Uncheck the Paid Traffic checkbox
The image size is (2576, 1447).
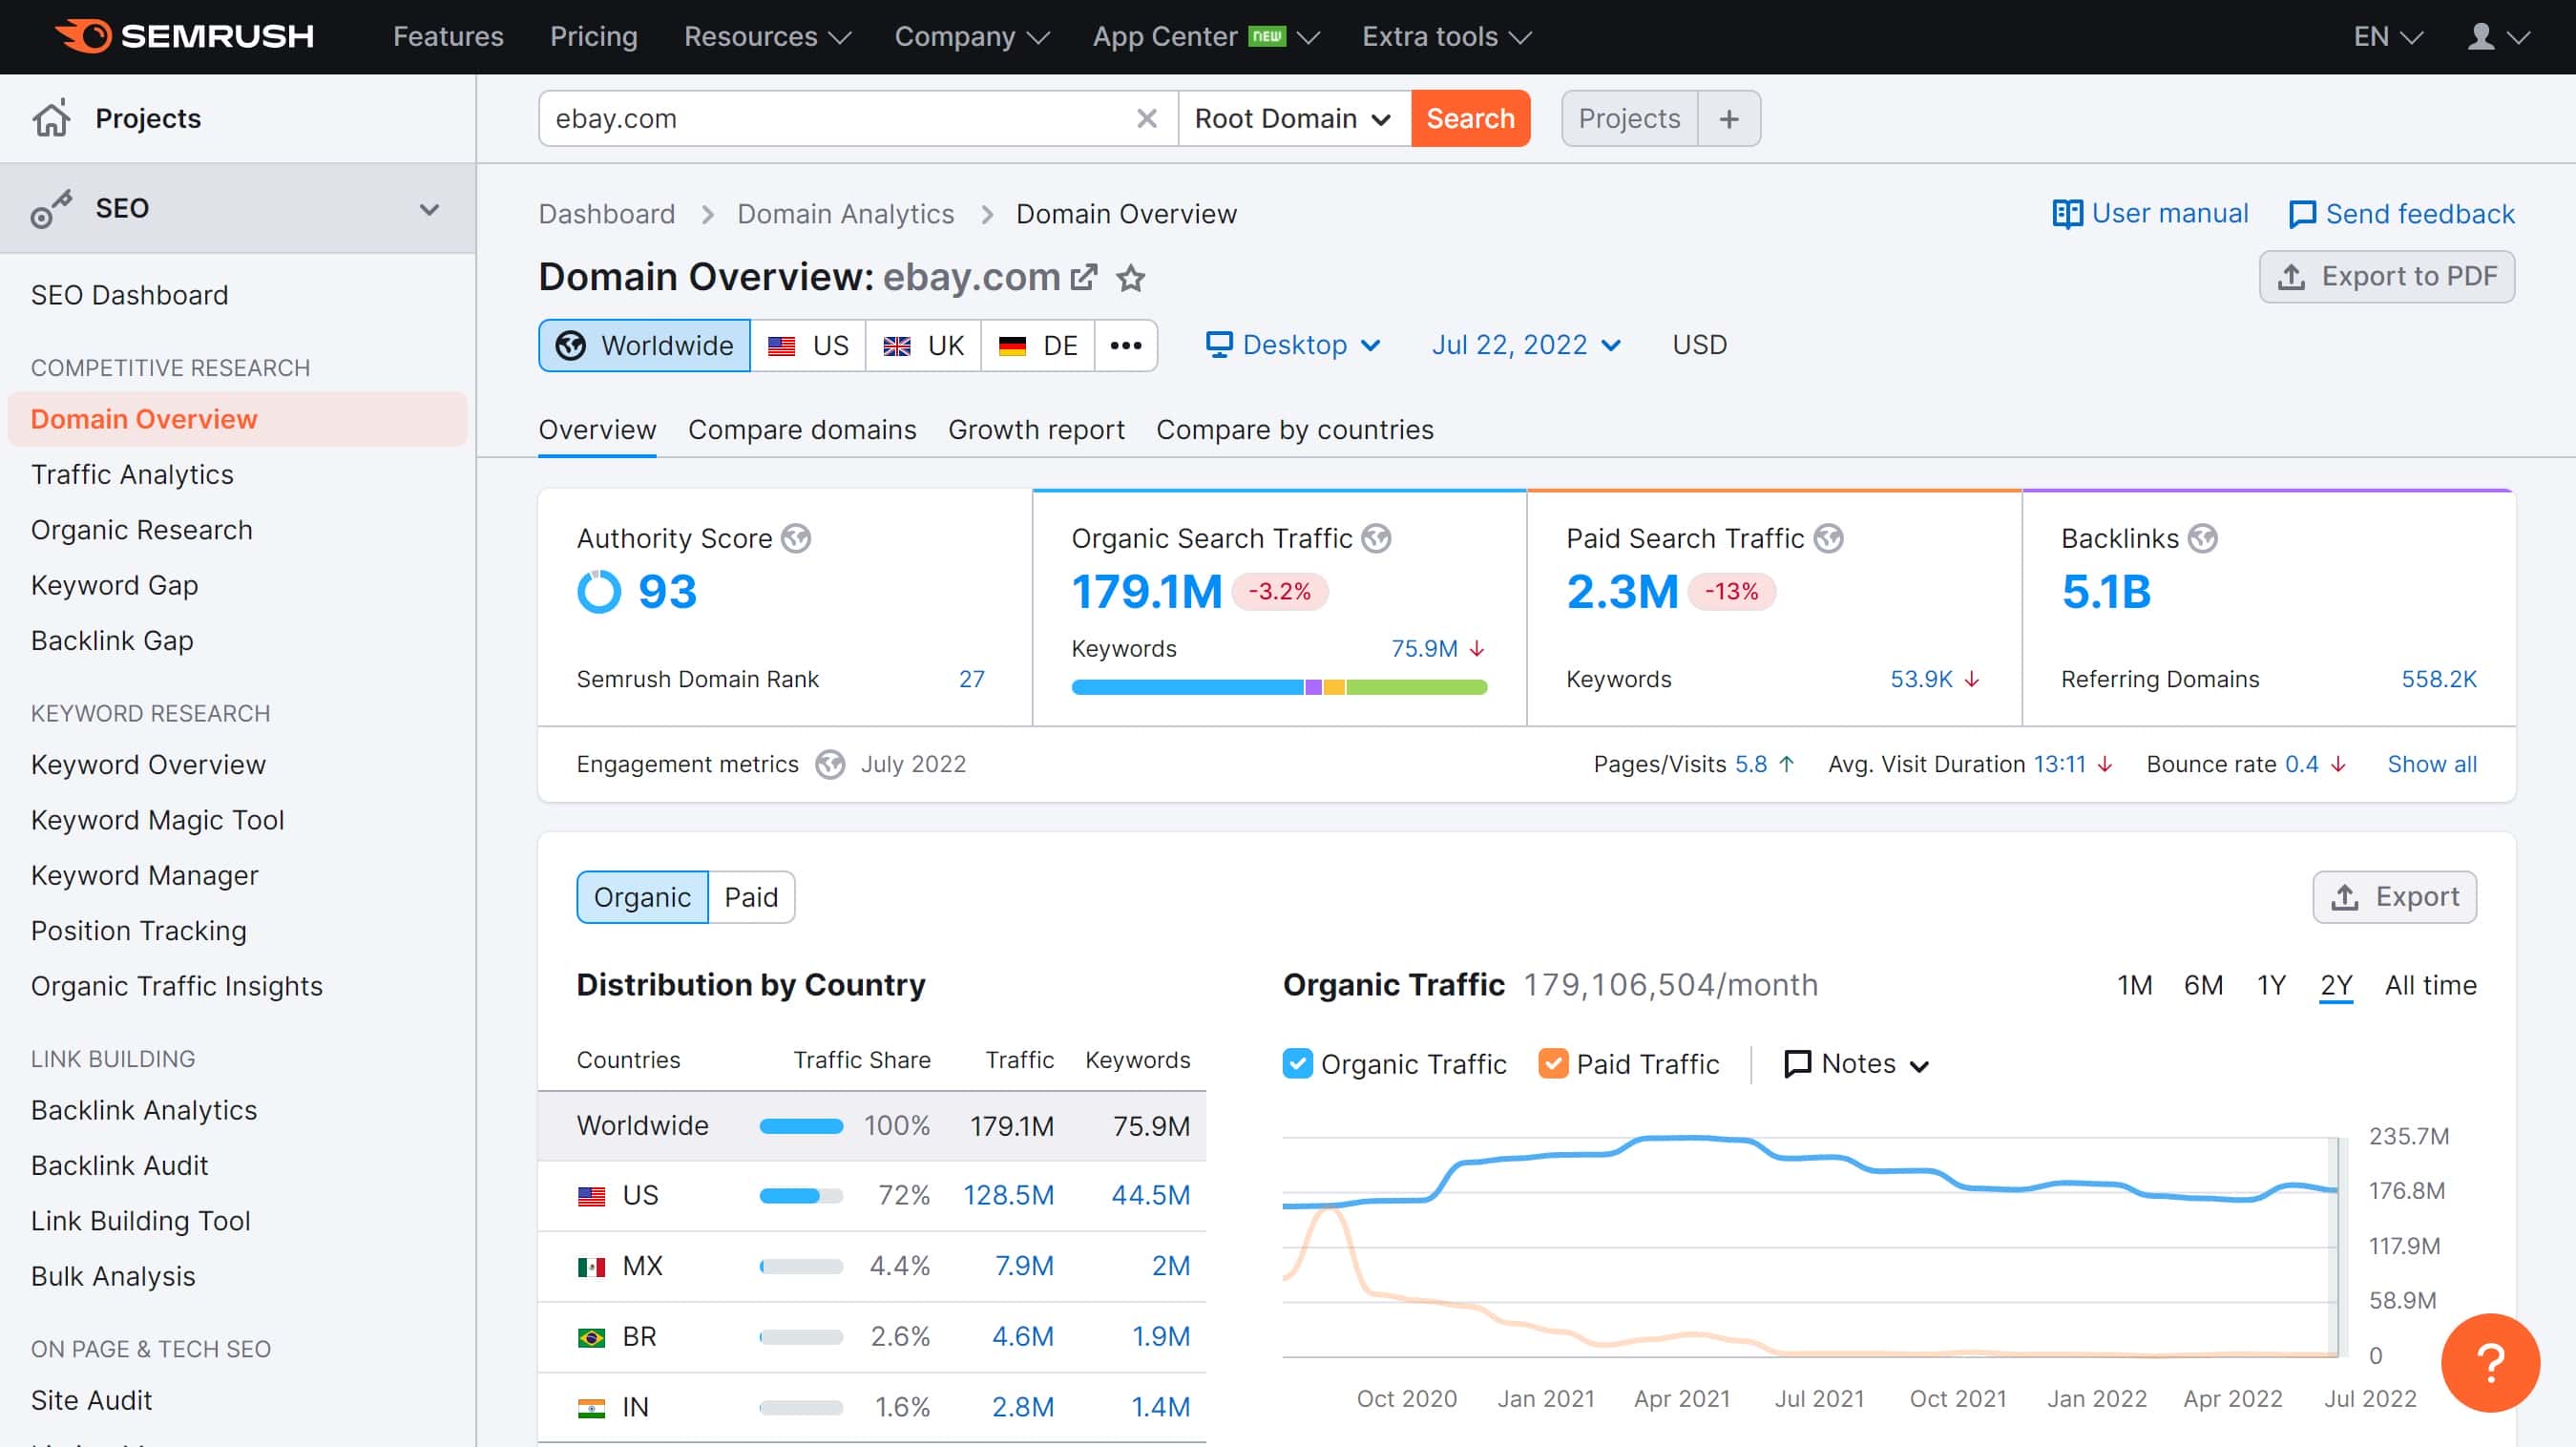1552,1063
